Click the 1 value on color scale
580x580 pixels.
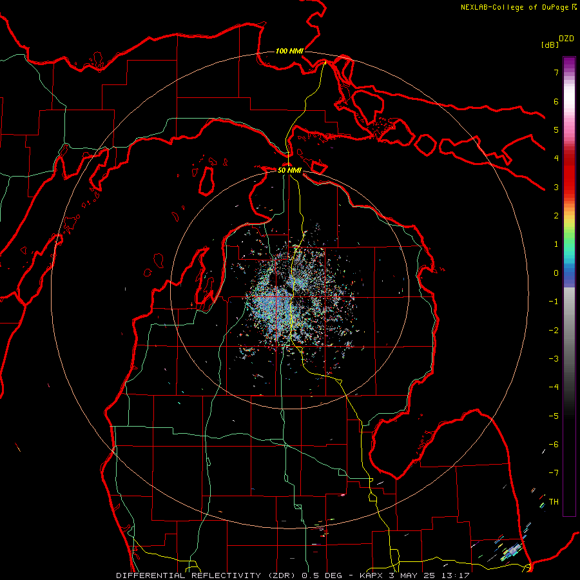[556, 244]
